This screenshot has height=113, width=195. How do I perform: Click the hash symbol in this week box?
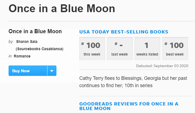point(83,44)
